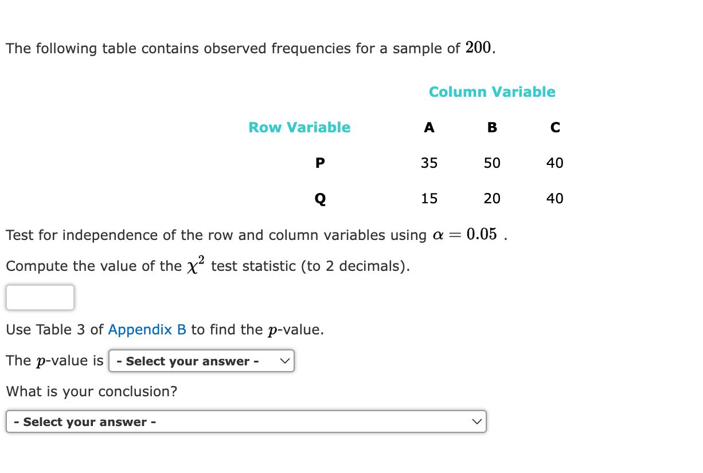Screen dimensions: 703x473
Task: Open the conclusion Select your answer dropdown
Action: tap(245, 421)
